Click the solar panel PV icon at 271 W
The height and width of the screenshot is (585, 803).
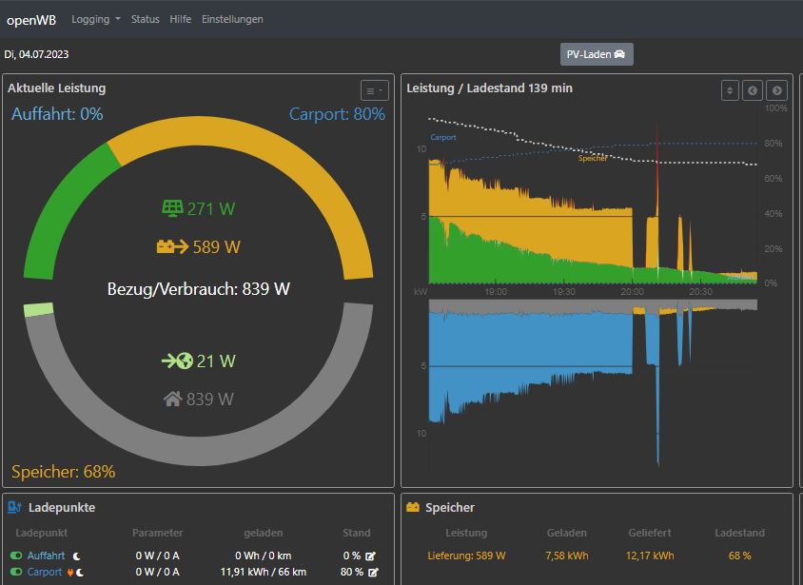tap(172, 208)
